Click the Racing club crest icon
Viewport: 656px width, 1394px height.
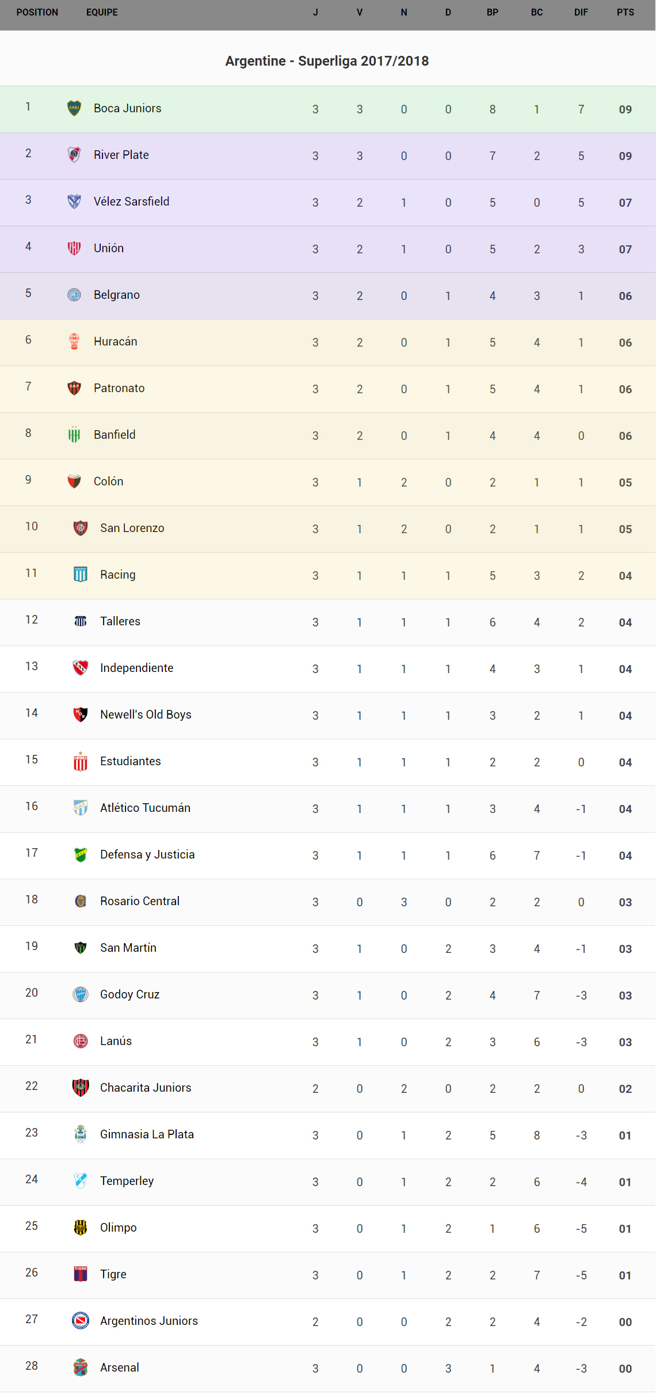point(81,575)
